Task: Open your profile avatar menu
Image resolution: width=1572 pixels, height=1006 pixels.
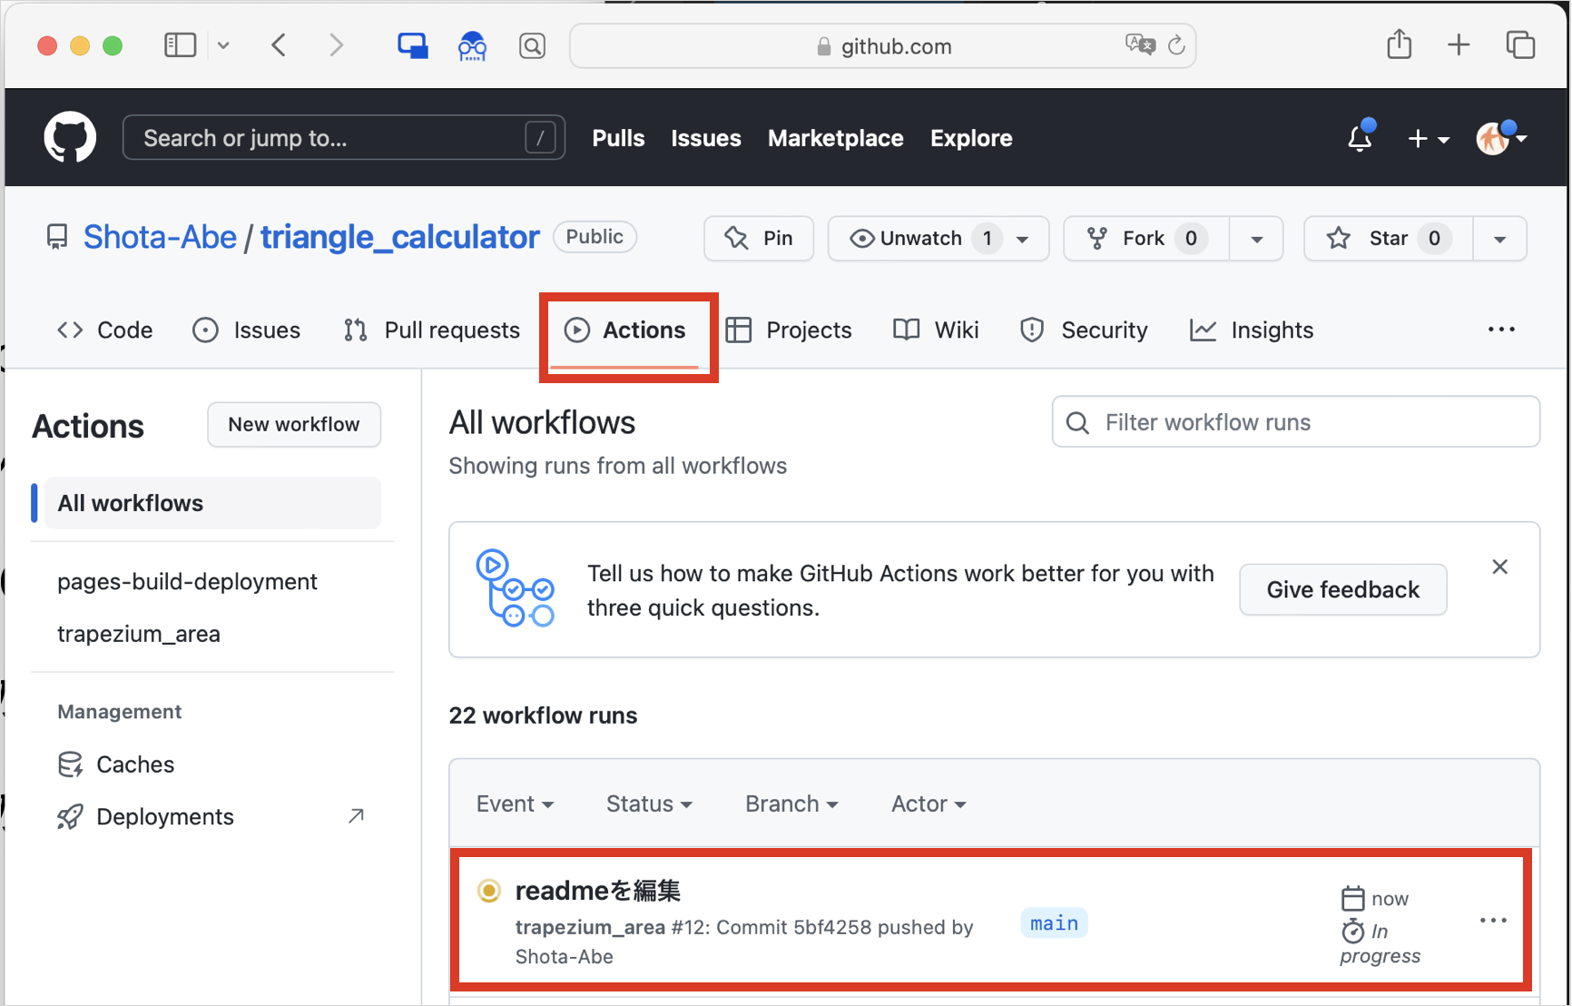Action: click(x=1493, y=138)
